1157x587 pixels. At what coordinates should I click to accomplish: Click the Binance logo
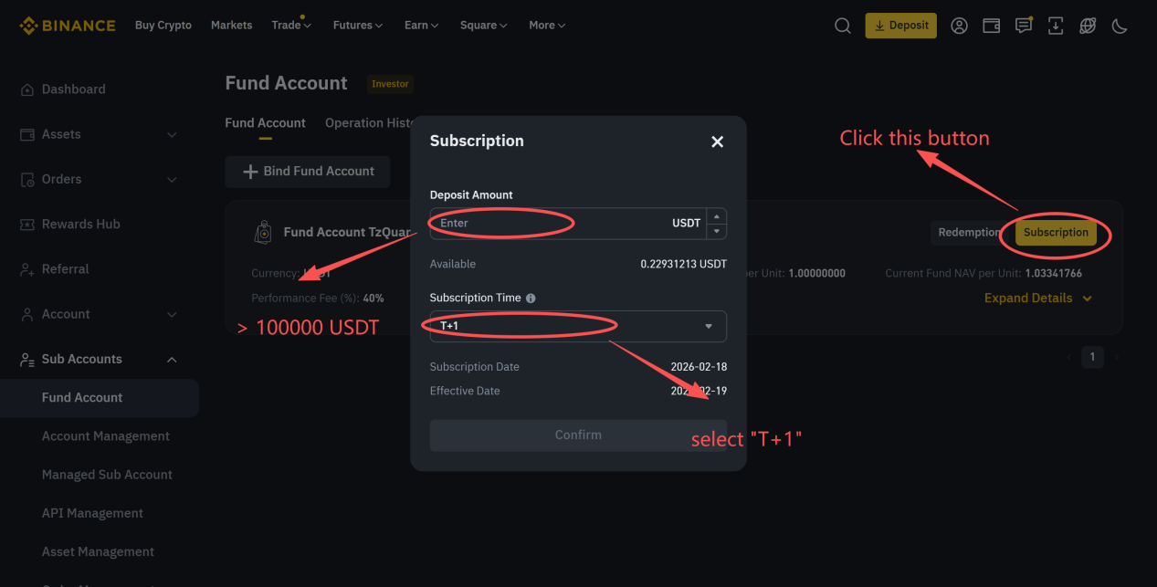pos(68,26)
